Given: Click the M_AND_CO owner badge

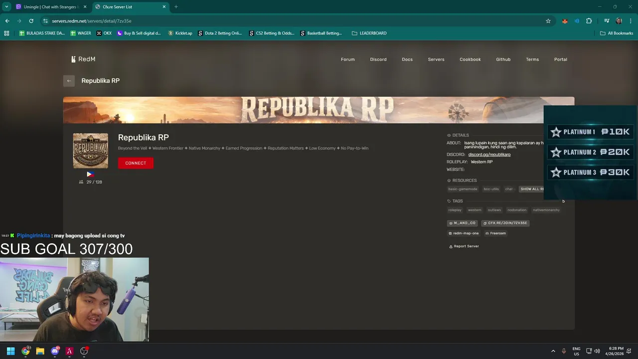Looking at the screenshot, I should click(463, 223).
